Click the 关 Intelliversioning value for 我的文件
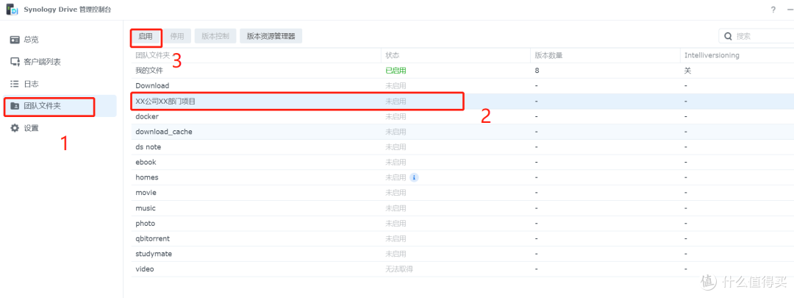The width and height of the screenshot is (794, 298). pyautogui.click(x=687, y=71)
